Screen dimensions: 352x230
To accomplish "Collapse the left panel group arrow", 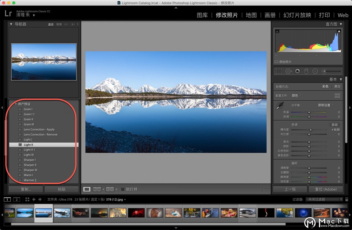I will point(2,108).
